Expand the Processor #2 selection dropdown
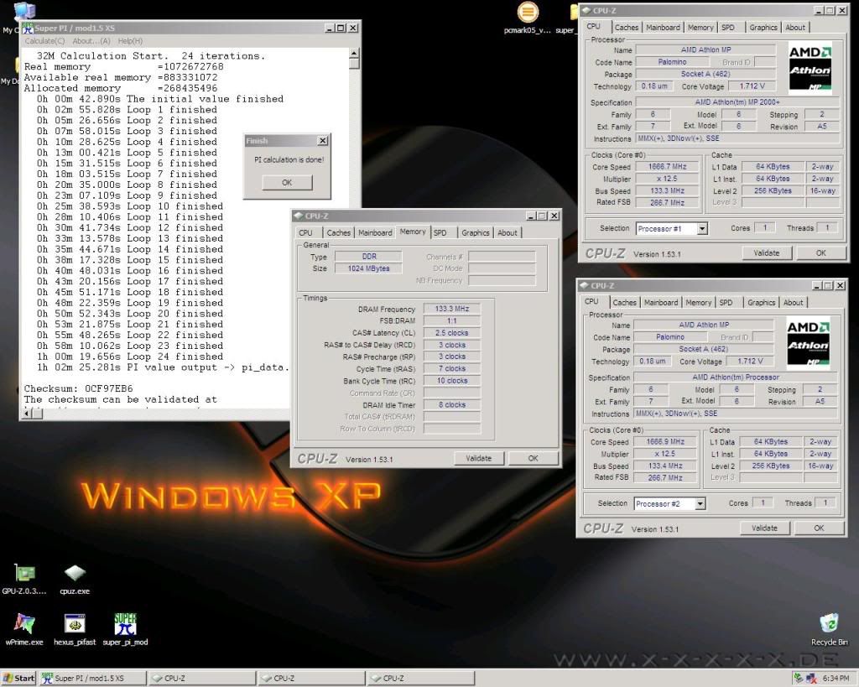Viewport: 859px width, 687px height. tap(700, 503)
